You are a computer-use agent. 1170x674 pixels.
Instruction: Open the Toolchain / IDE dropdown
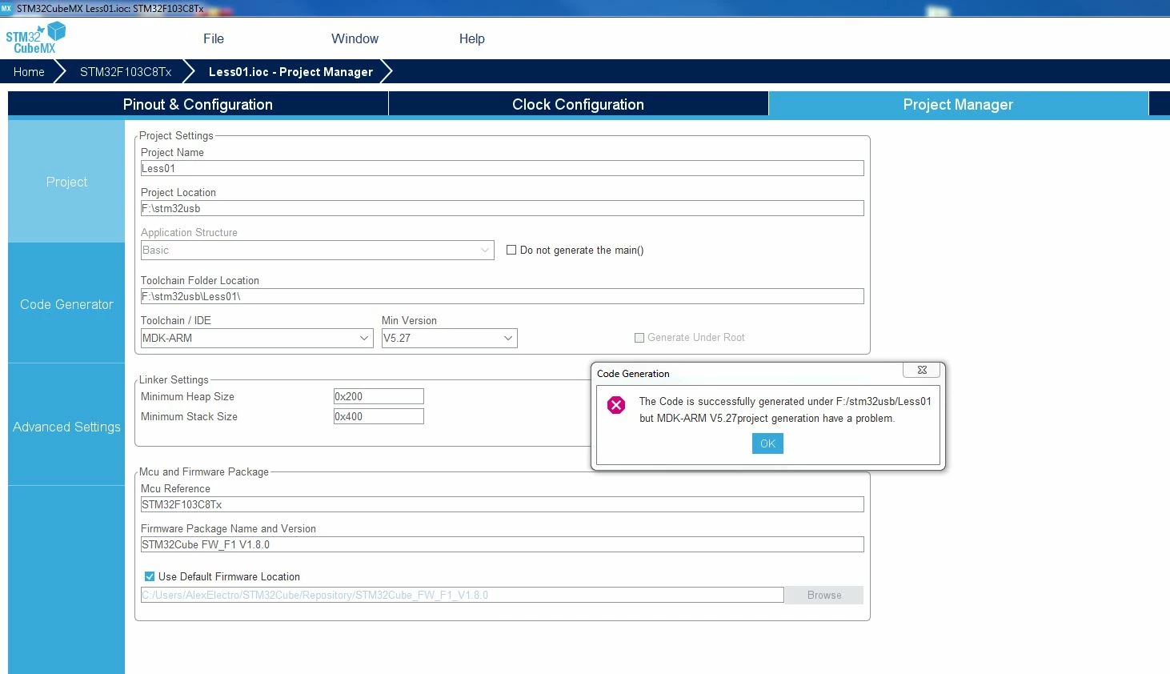pyautogui.click(x=257, y=338)
